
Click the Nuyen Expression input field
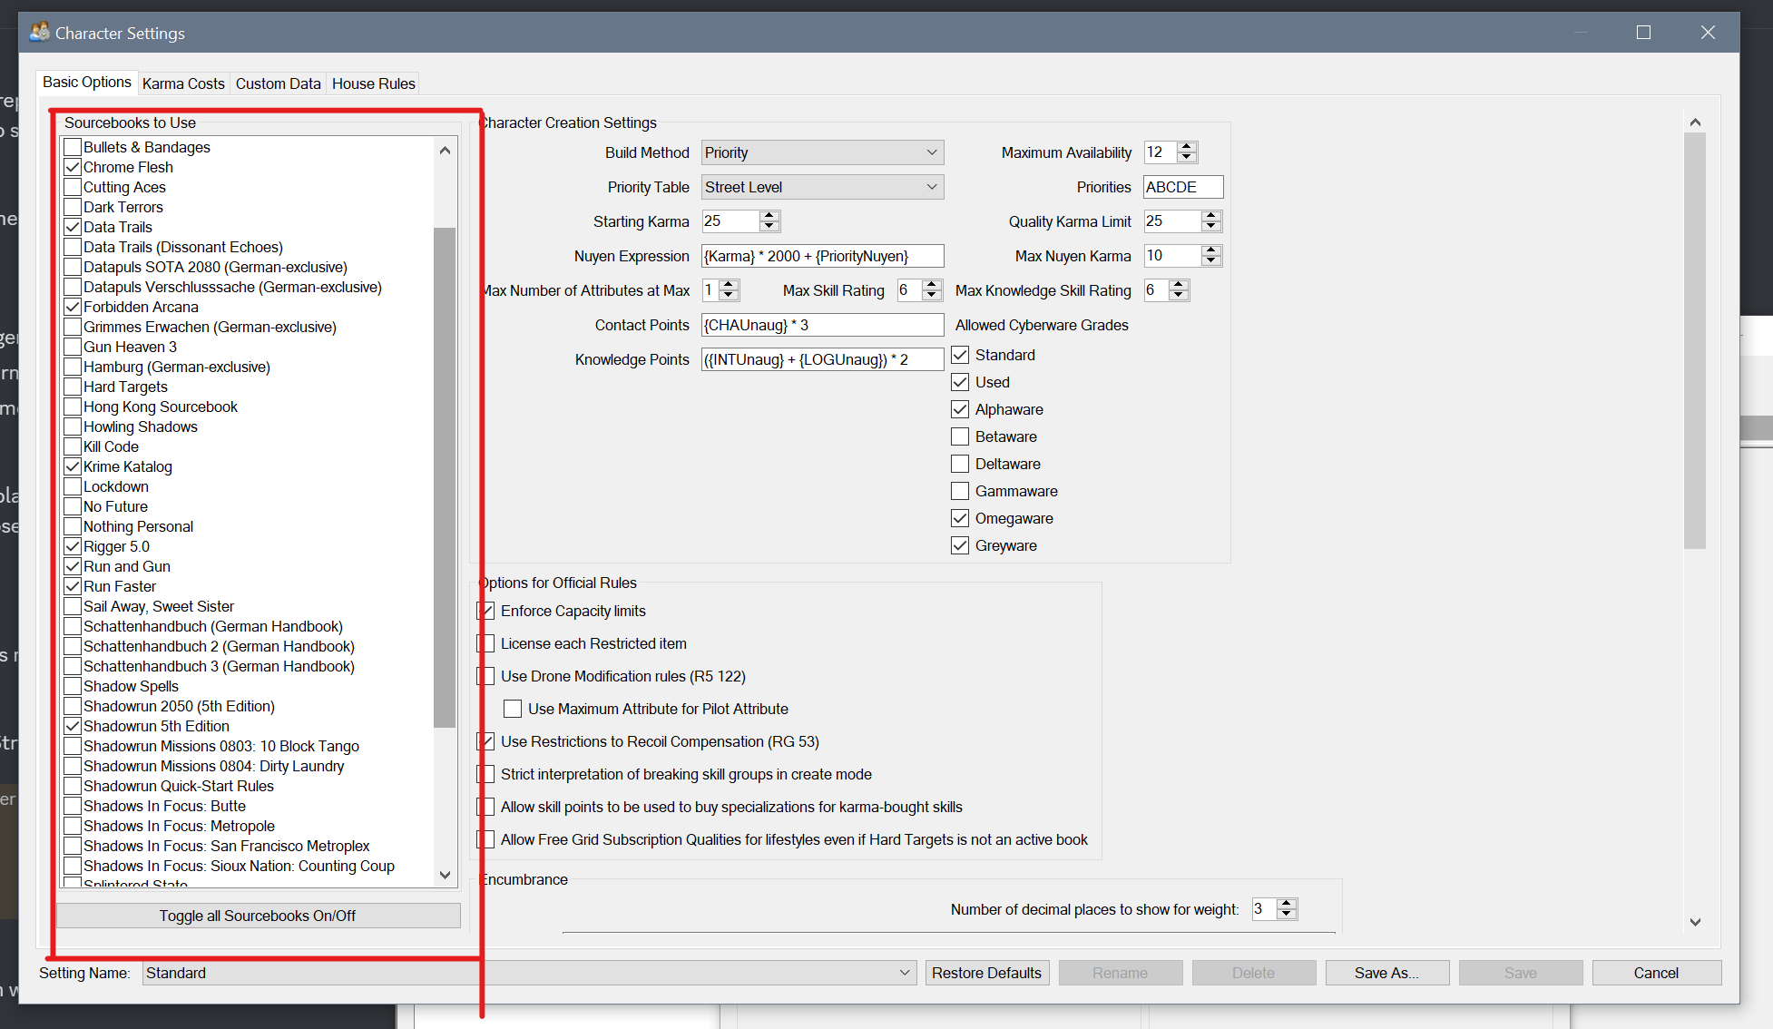coord(822,256)
